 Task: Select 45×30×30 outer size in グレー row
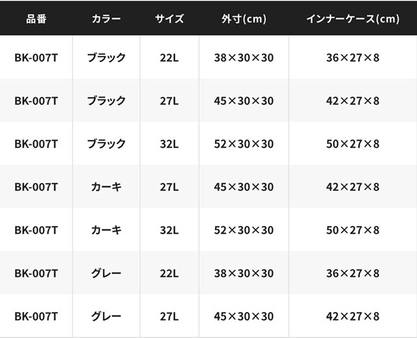[244, 317]
